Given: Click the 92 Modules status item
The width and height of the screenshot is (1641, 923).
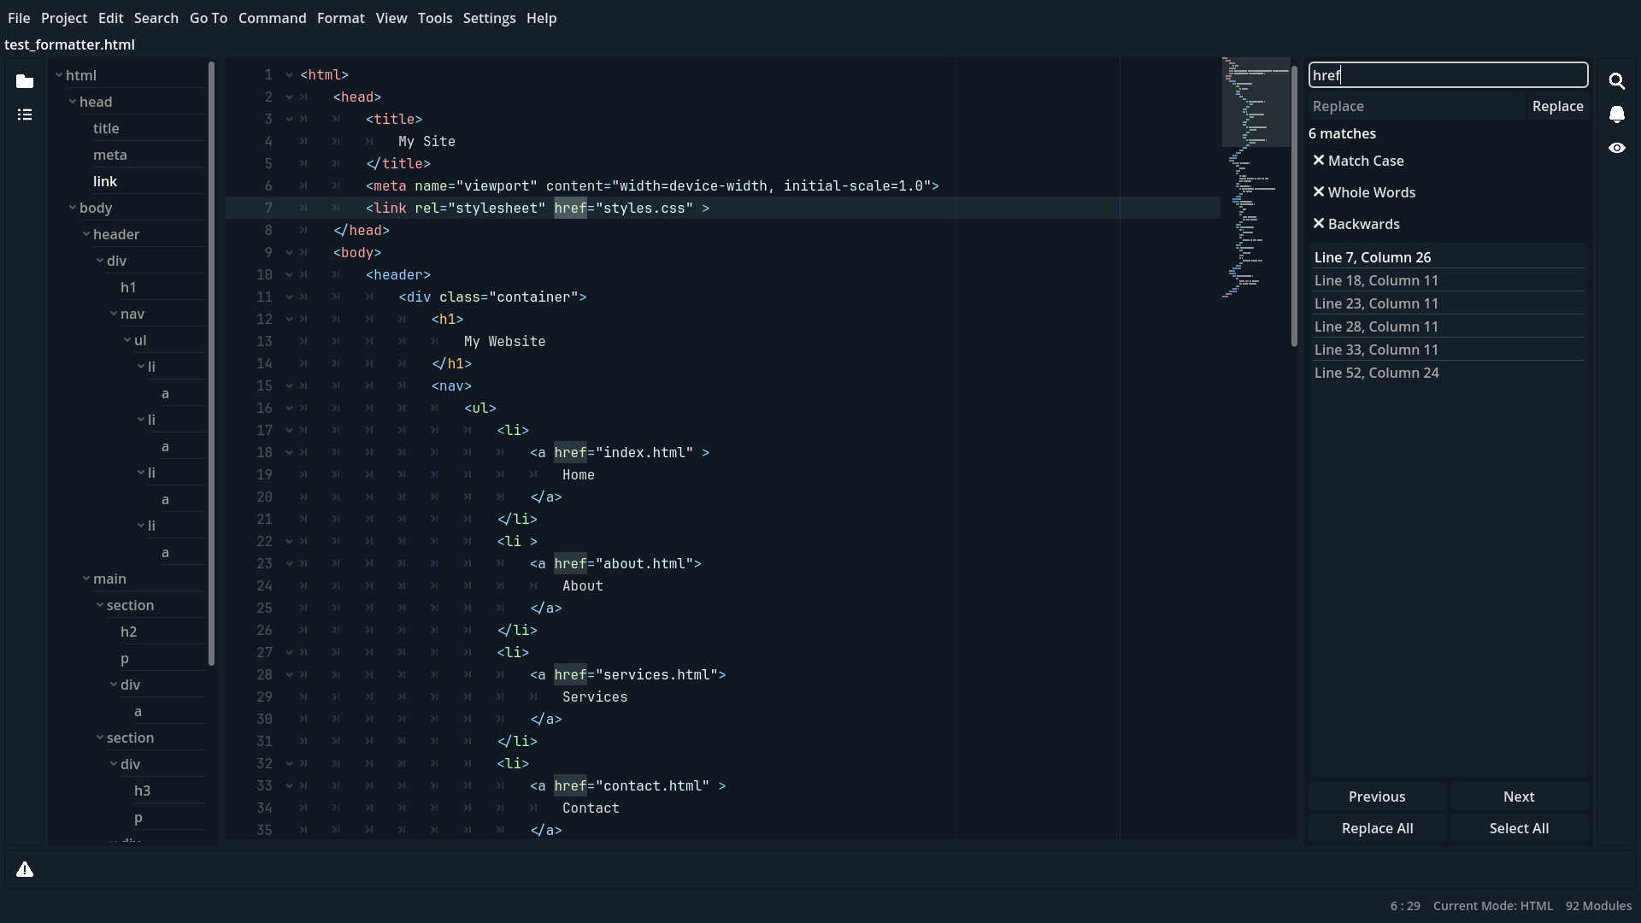Looking at the screenshot, I should 1597,906.
